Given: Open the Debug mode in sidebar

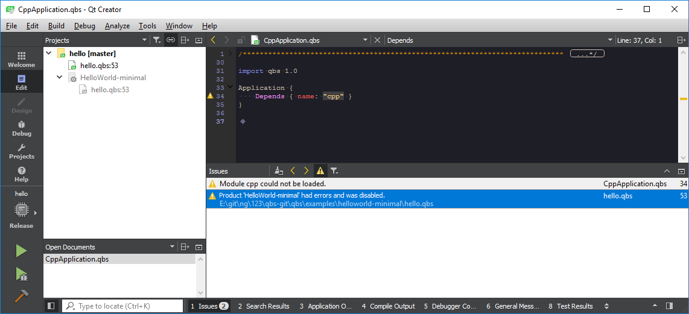Looking at the screenshot, I should pos(21,128).
